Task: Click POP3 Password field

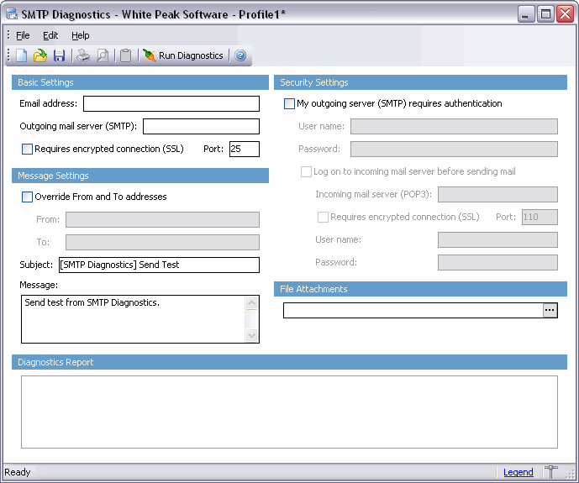Action: click(497, 262)
